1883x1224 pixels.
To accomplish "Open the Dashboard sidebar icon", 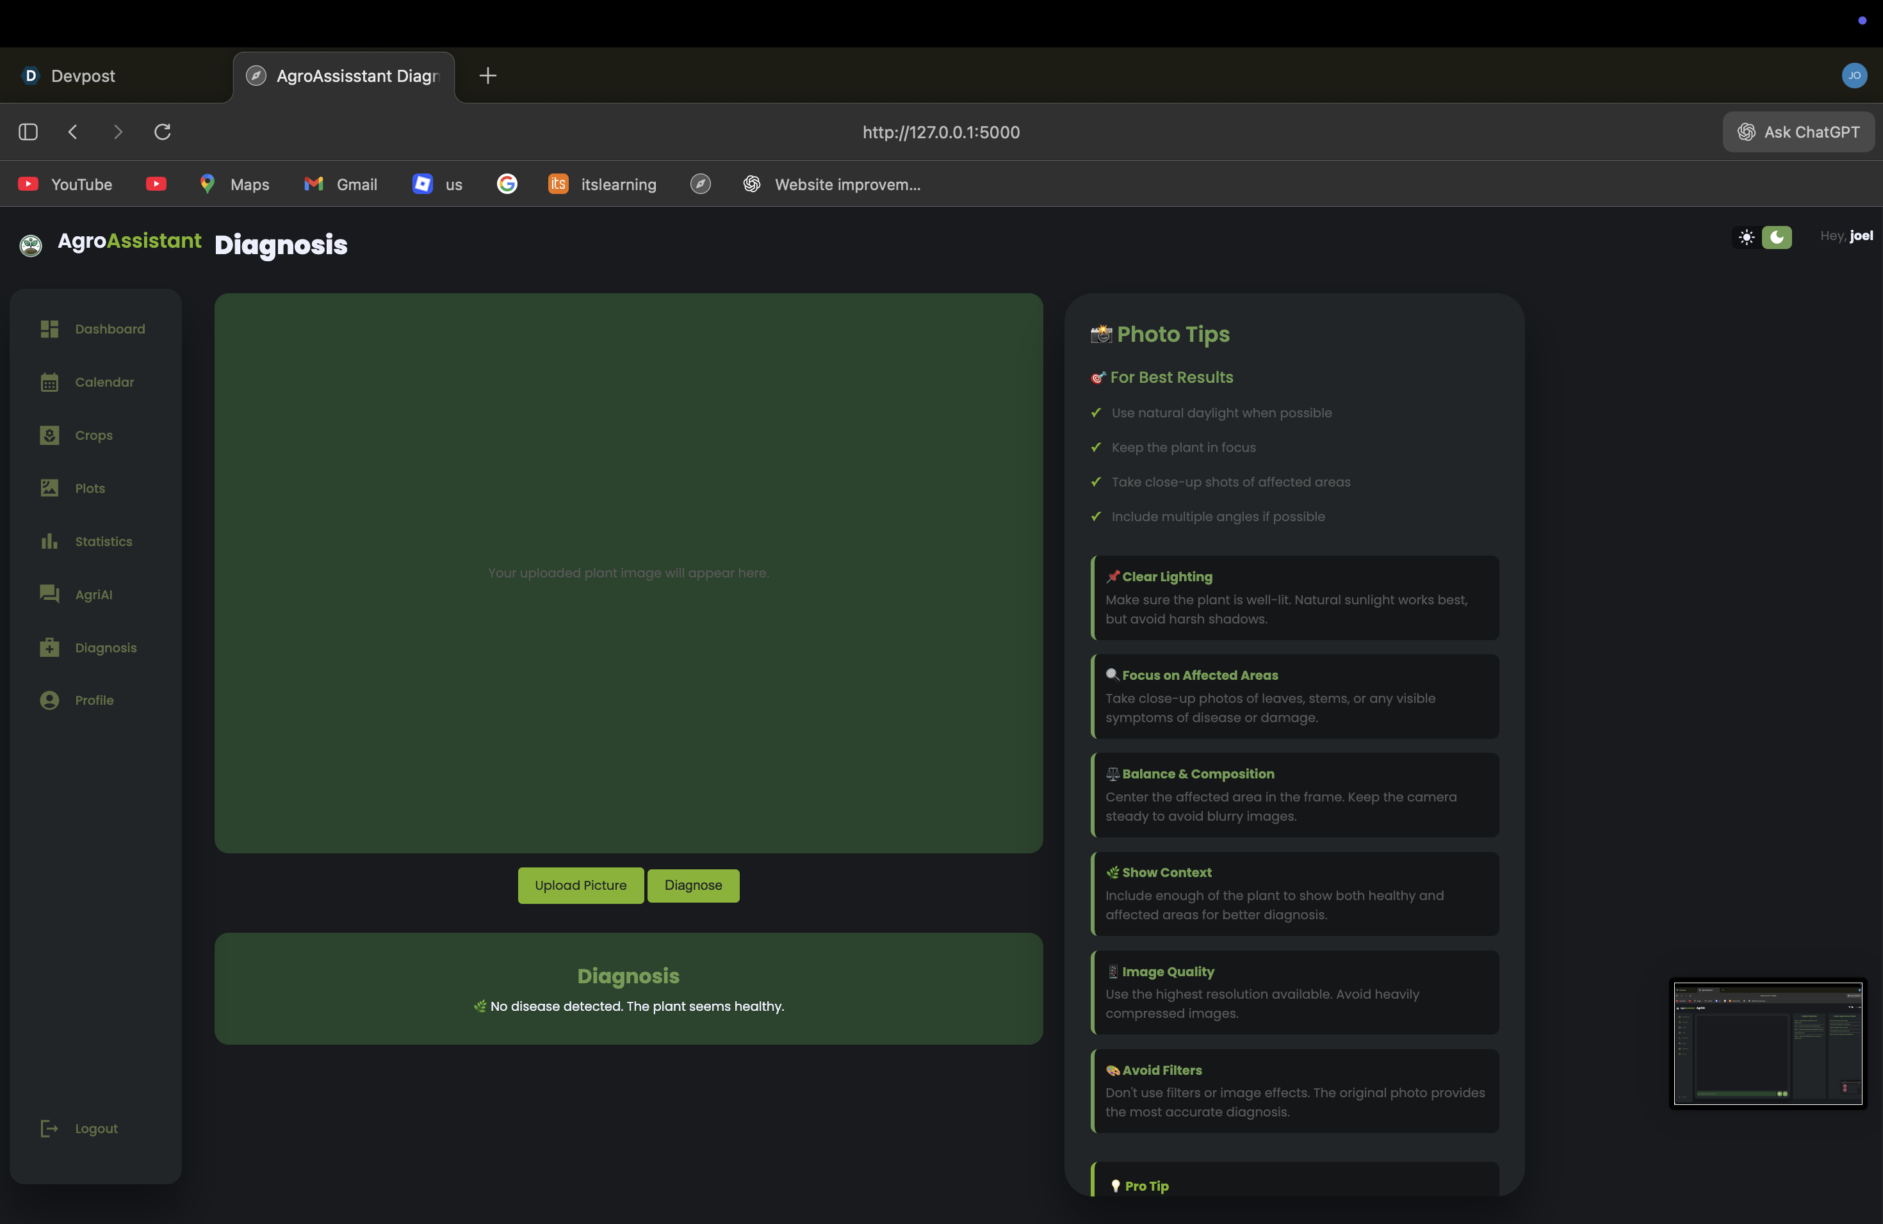I will click(49, 329).
